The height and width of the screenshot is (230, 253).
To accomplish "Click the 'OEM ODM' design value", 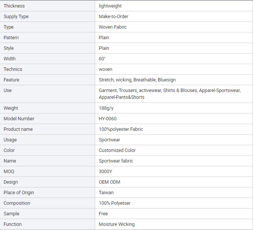I will (110, 182).
